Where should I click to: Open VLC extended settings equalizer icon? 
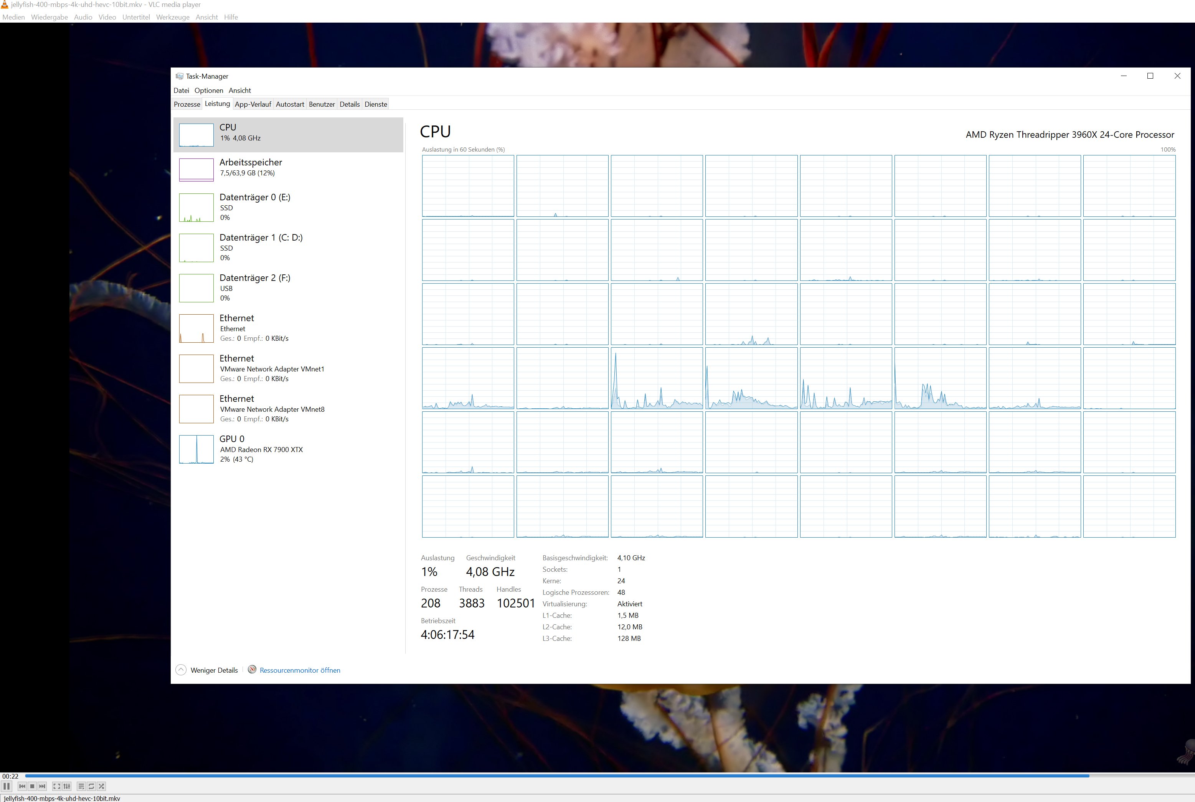click(67, 786)
